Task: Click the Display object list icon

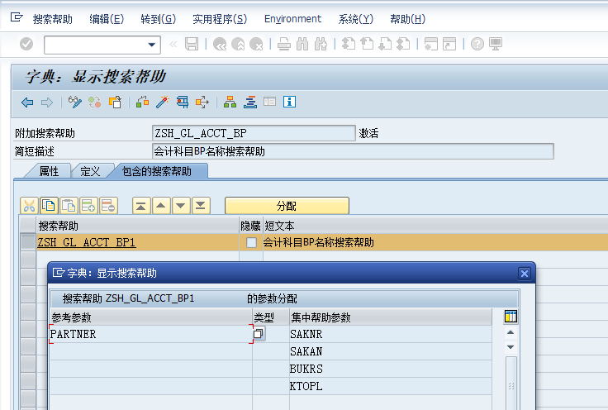Action: click(202, 102)
